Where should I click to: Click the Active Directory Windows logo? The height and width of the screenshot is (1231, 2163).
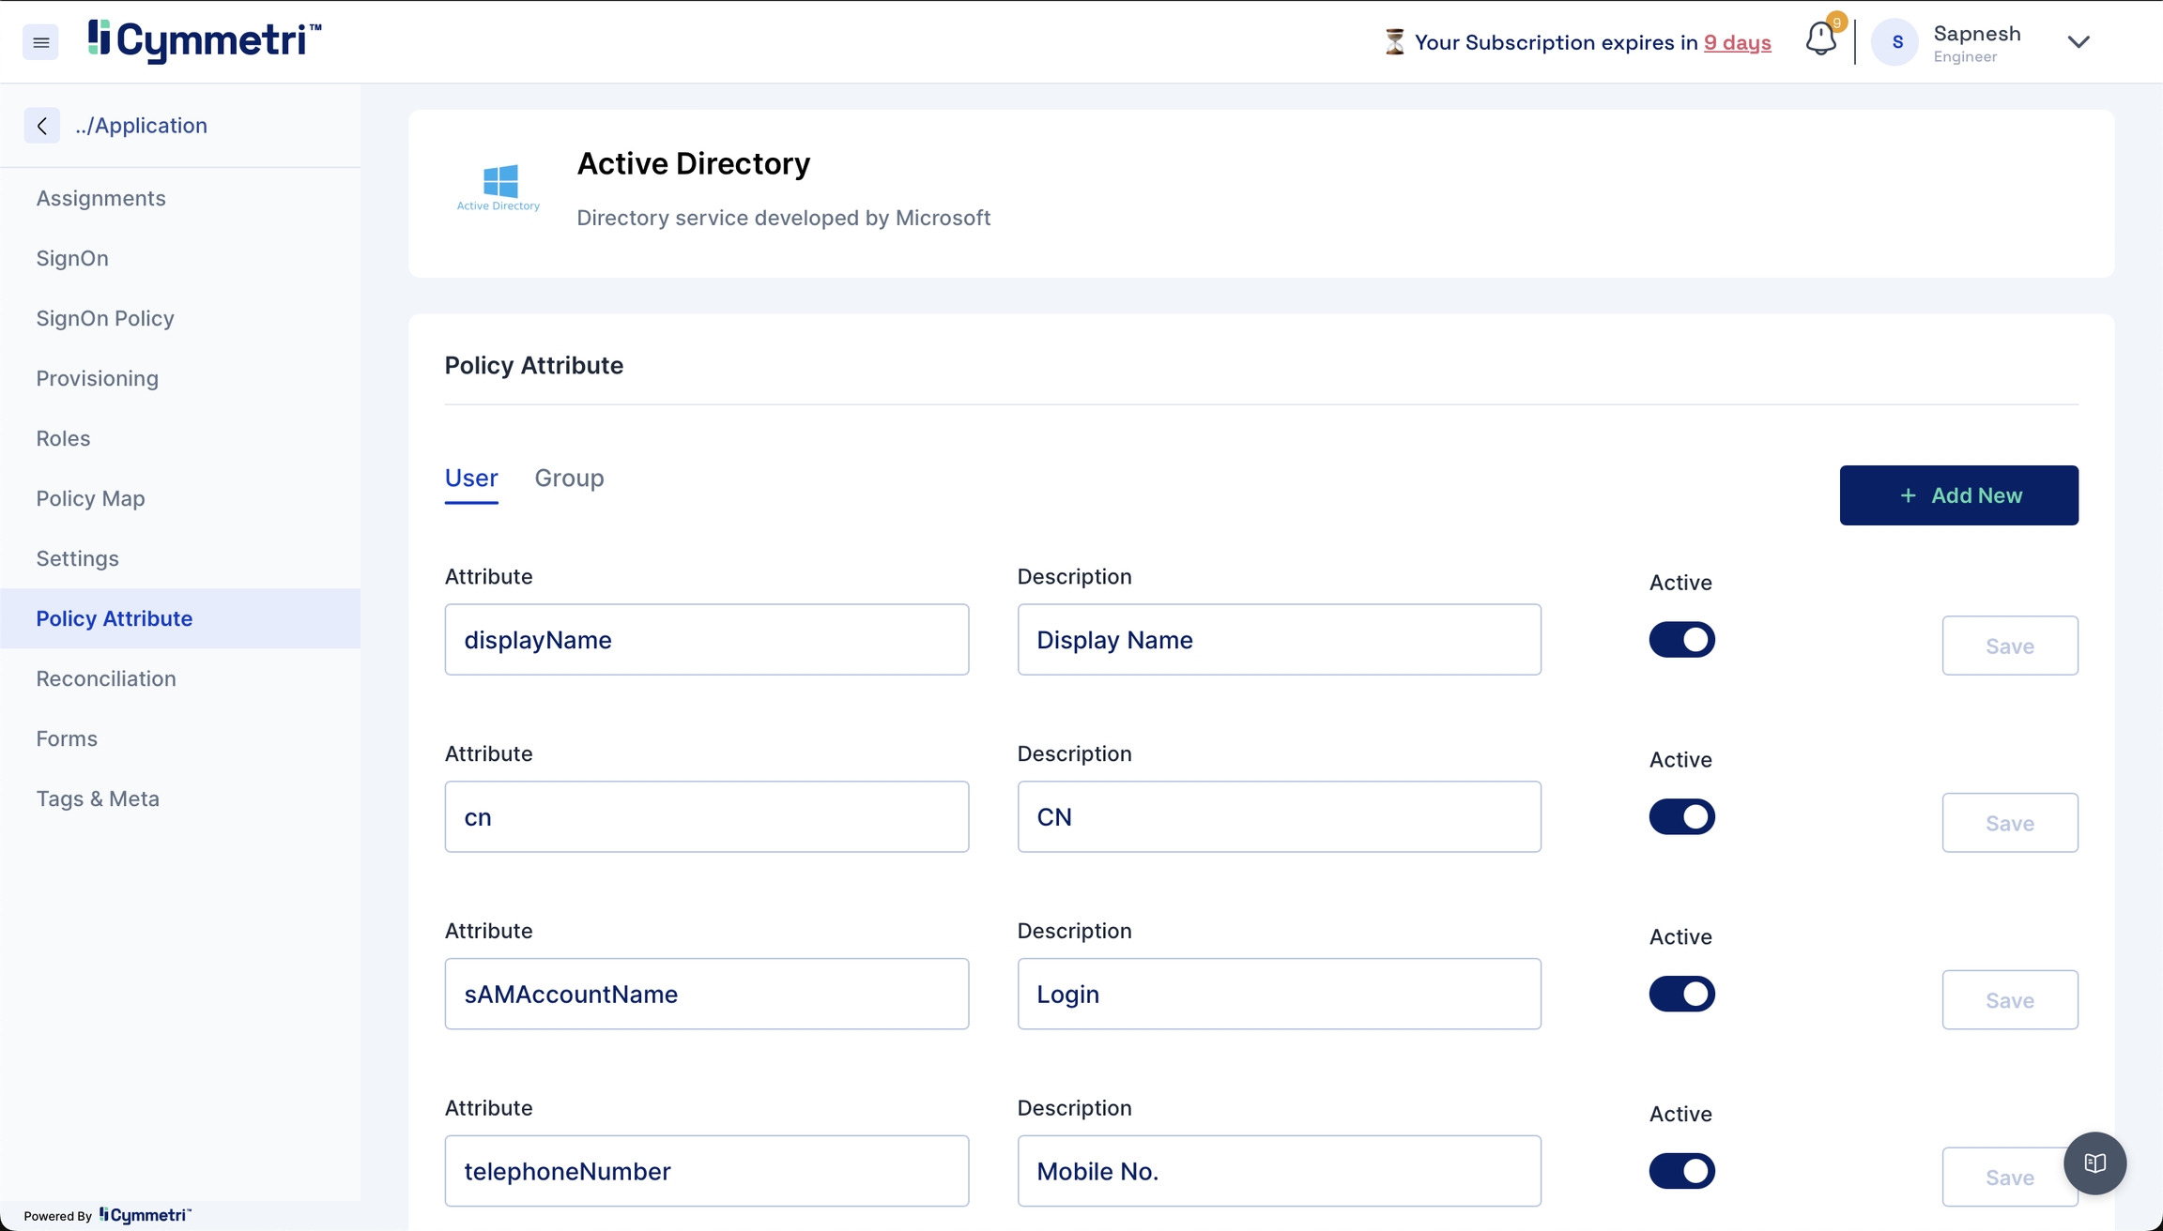[x=499, y=185]
